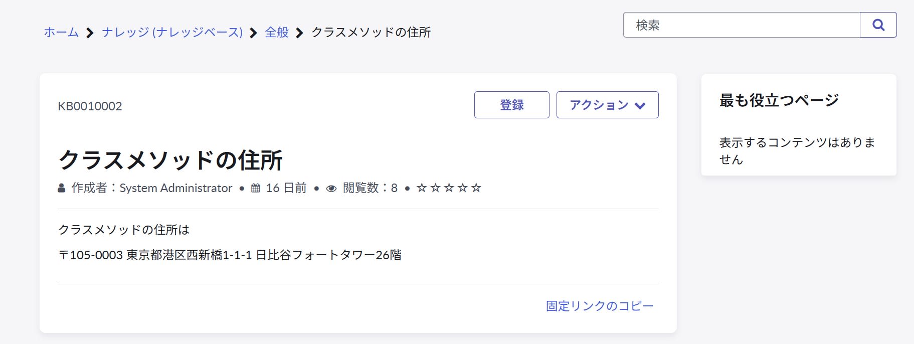Viewport: 914px width, 344px height.
Task: Rate article with fourth star
Action: 462,188
